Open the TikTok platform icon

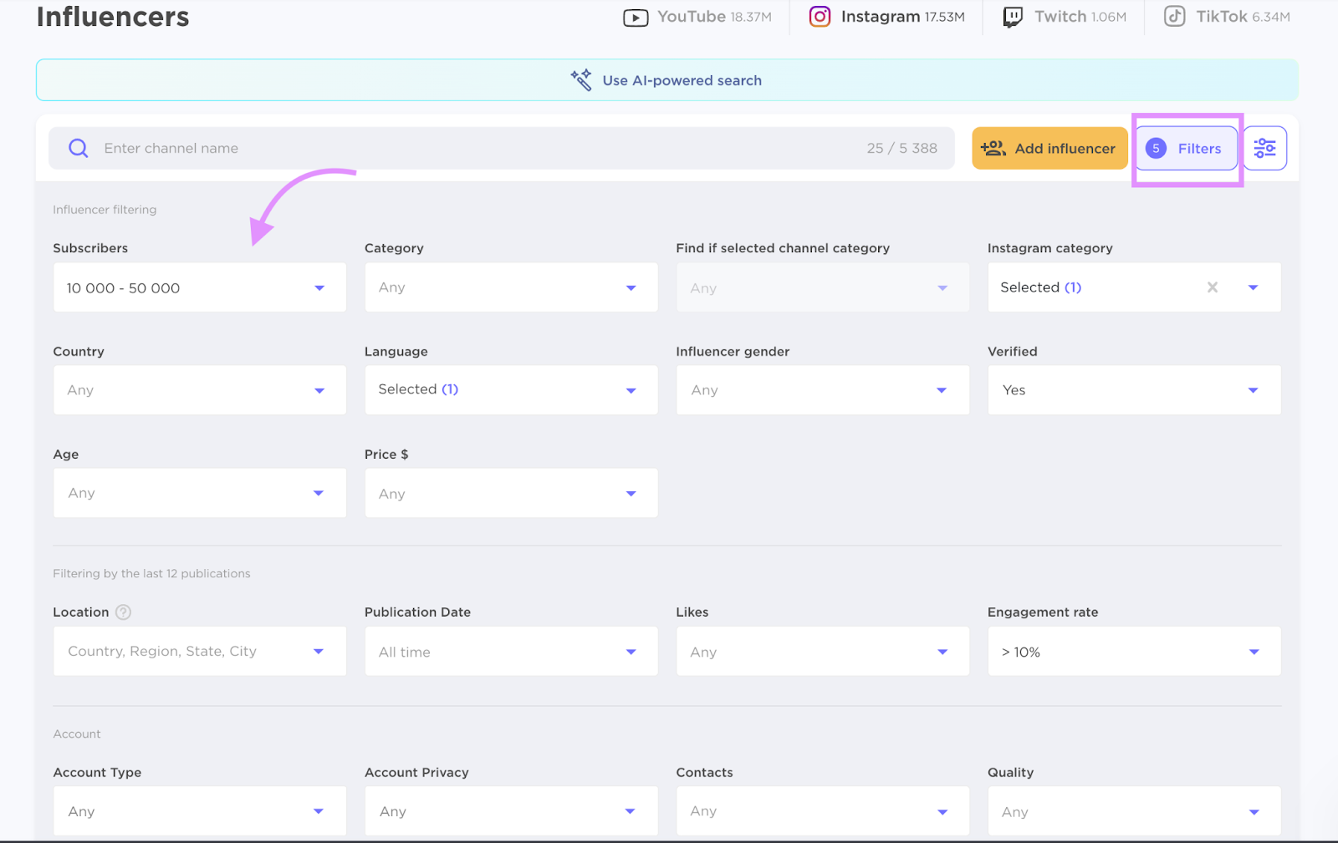pos(1174,16)
